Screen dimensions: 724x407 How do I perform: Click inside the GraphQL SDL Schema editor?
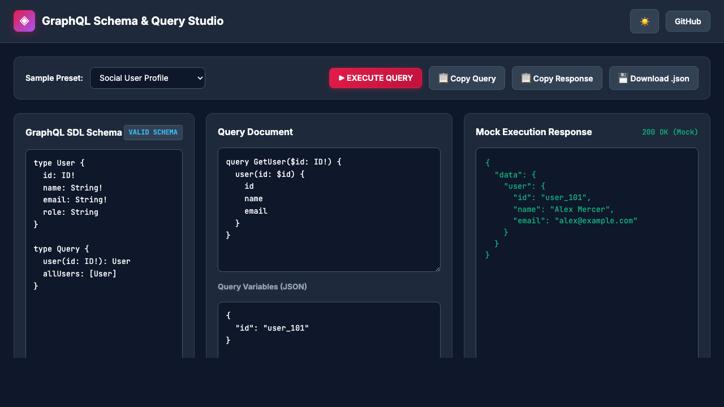coord(104,254)
